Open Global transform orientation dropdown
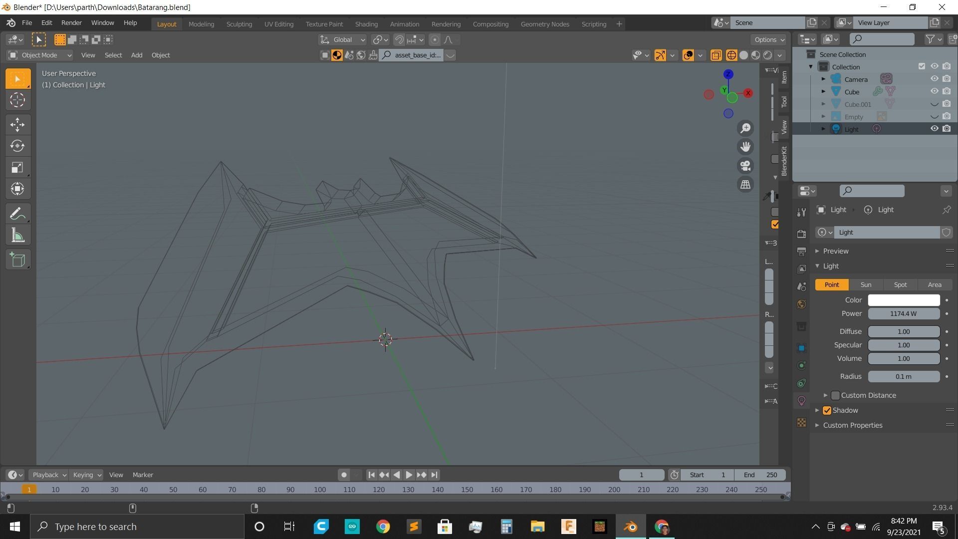This screenshot has height=539, width=958. pos(342,40)
